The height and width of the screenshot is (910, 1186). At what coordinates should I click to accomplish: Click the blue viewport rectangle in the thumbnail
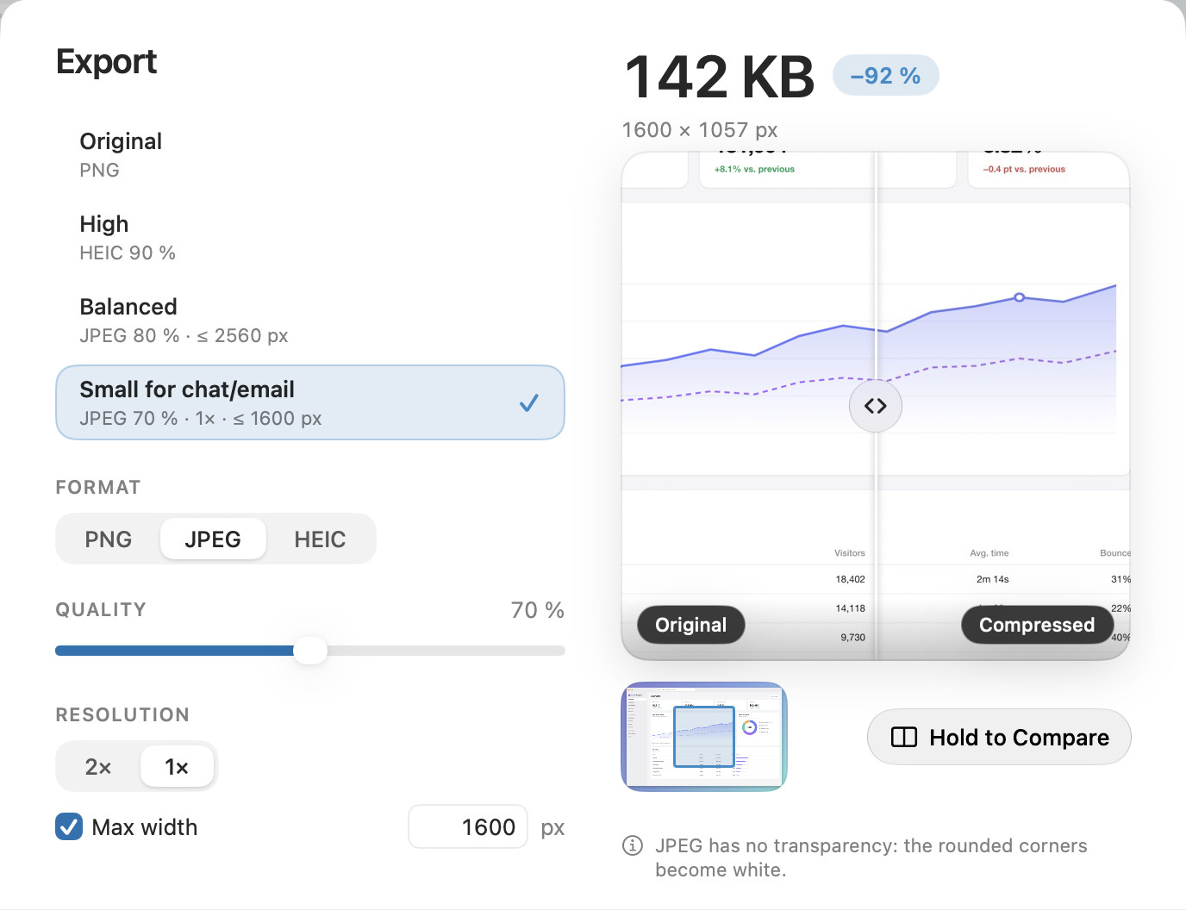point(704,737)
